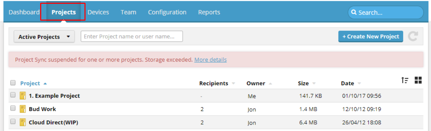Image resolution: width=431 pixels, height=131 pixels.
Task: Click size value 1.4 MB
Action: pos(308,109)
